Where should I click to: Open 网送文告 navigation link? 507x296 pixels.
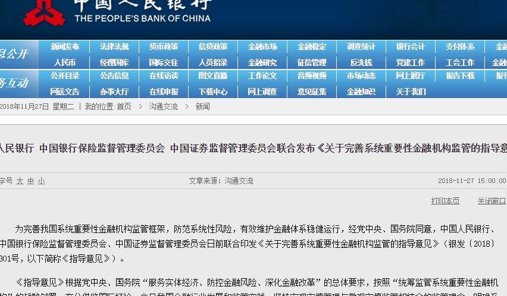[65, 92]
